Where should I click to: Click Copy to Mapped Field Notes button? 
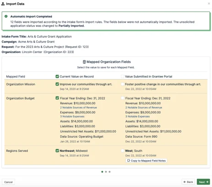[x=146, y=160]
